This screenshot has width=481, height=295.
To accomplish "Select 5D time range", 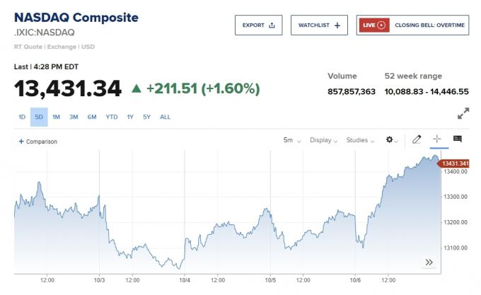I will (x=39, y=117).
